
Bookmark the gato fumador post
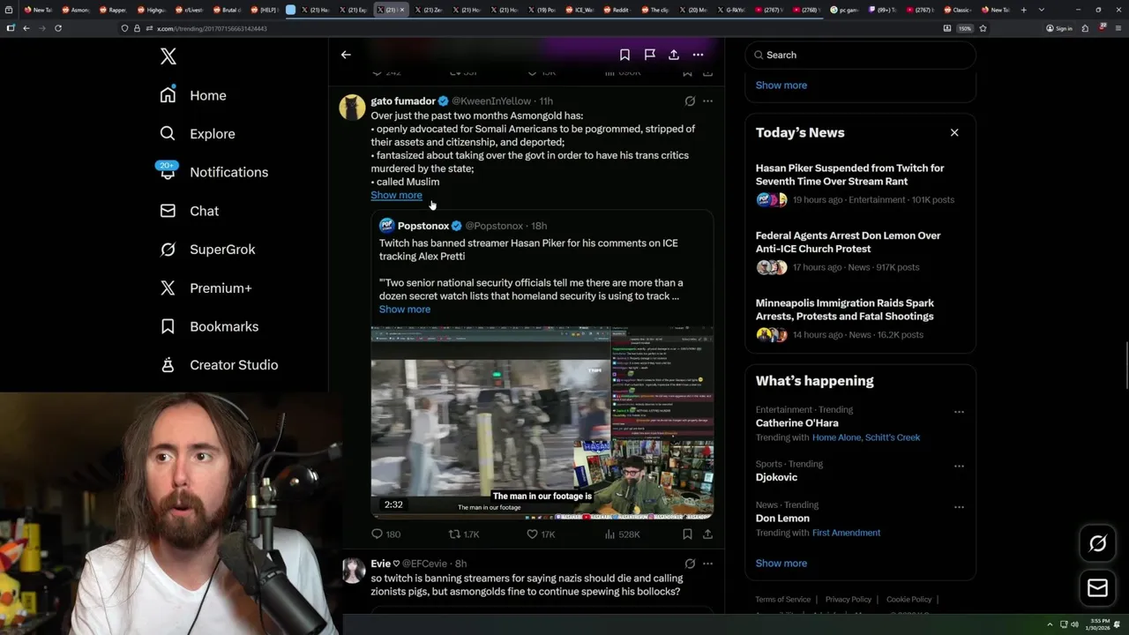click(687, 534)
